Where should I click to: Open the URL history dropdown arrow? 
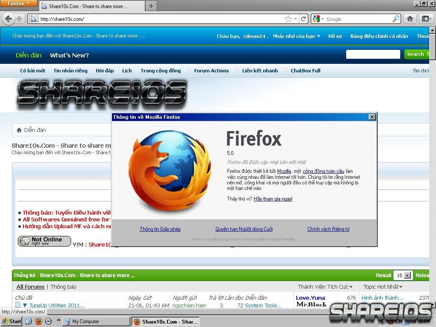(295, 19)
